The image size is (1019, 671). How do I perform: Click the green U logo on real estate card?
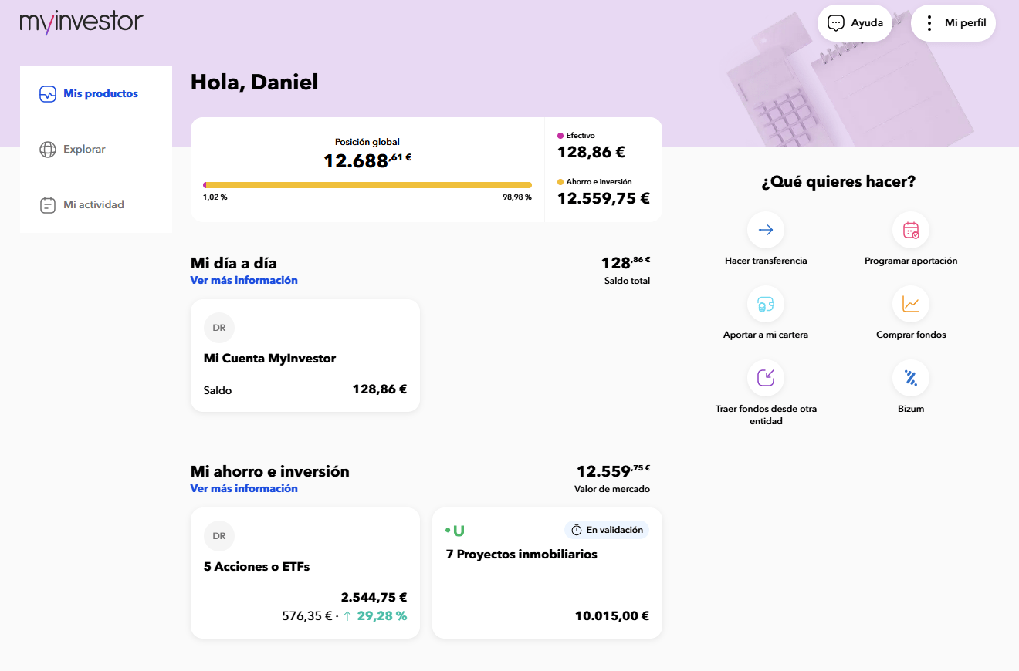pyautogui.click(x=455, y=531)
